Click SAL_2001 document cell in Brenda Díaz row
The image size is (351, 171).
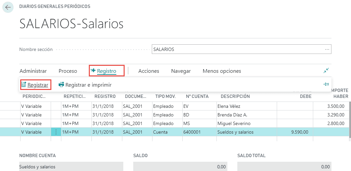pyautogui.click(x=137, y=115)
